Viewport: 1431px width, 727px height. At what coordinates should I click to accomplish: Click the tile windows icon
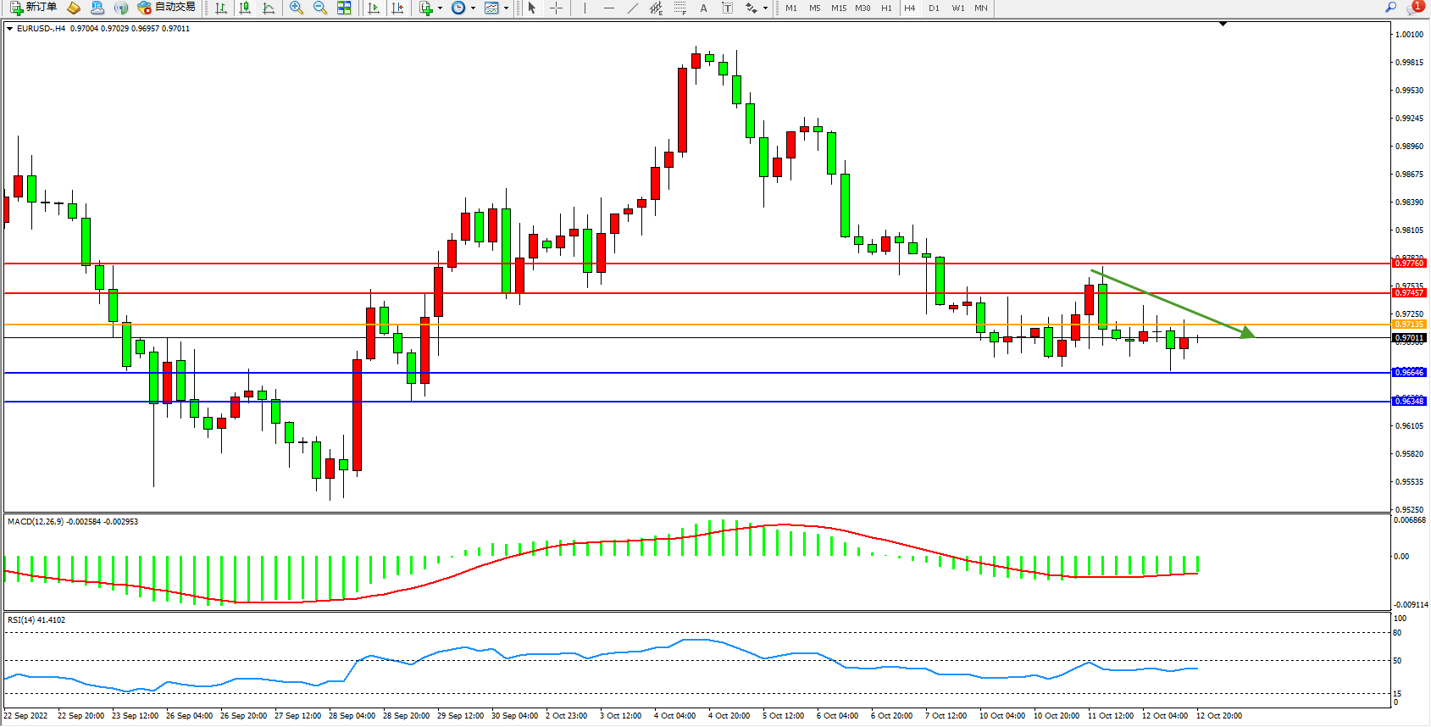pyautogui.click(x=344, y=8)
